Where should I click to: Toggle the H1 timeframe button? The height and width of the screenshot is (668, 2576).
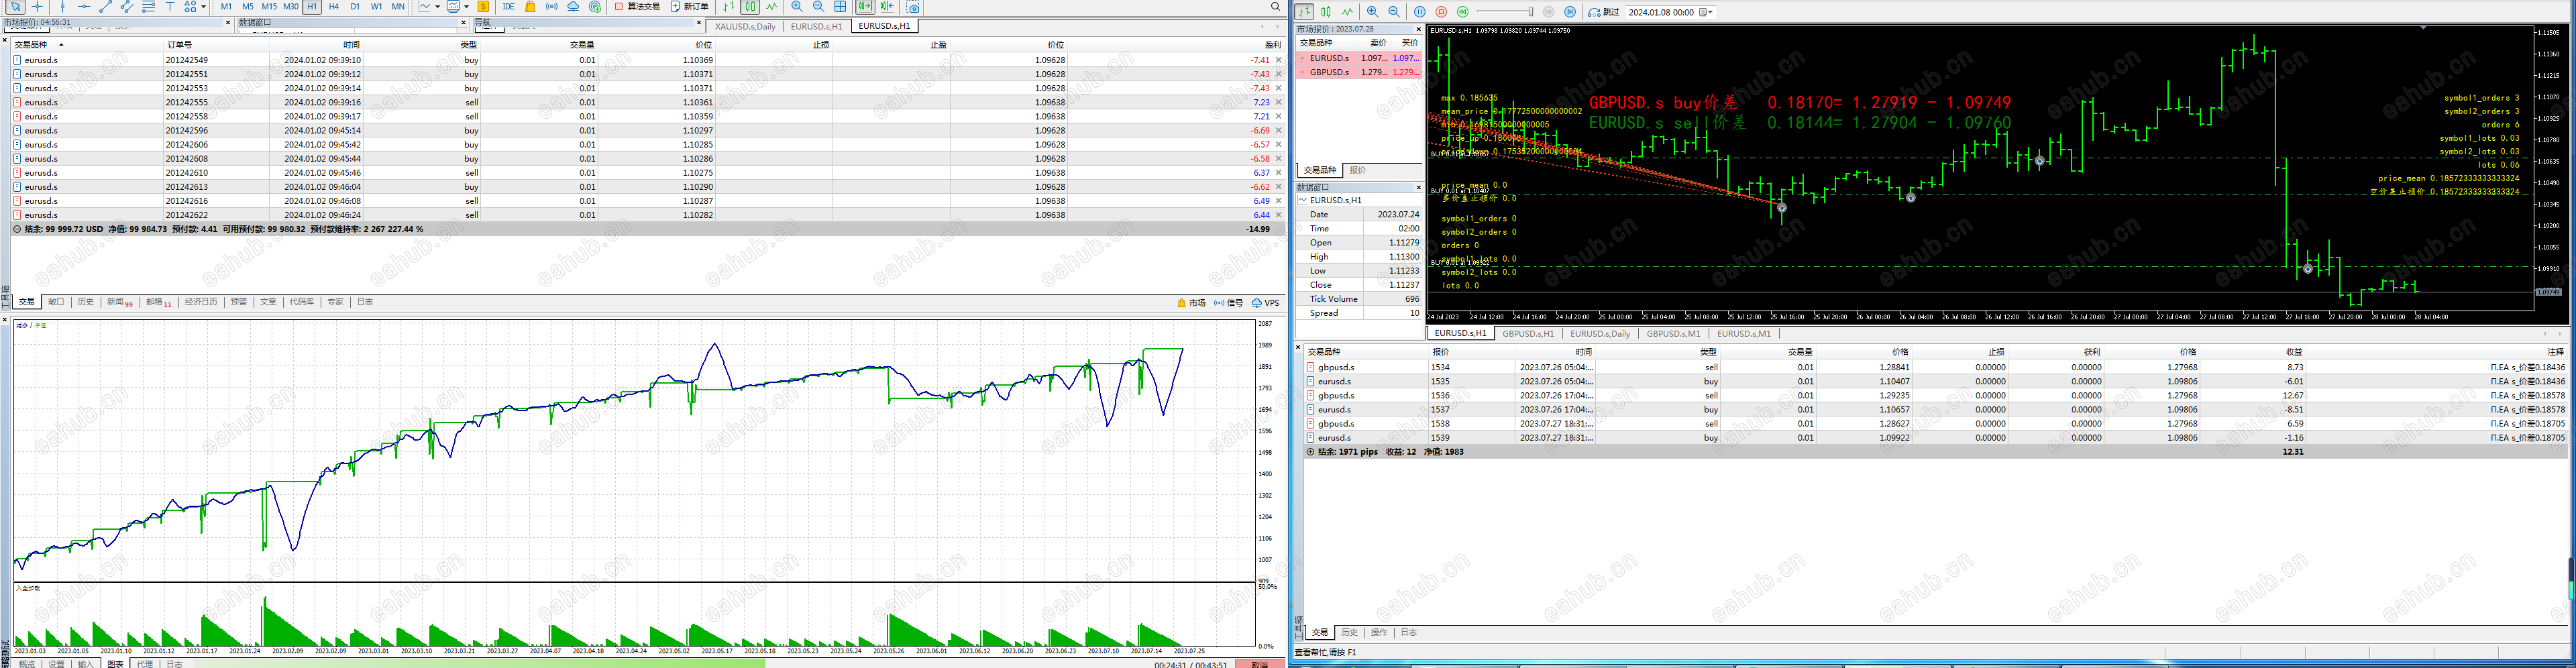point(312,7)
